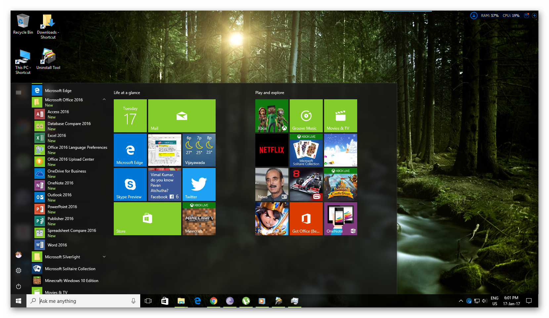Viewport: 549px width, 318px height.
Task: Open OneNote 2016 in the app list
Action: pyautogui.click(x=71, y=185)
